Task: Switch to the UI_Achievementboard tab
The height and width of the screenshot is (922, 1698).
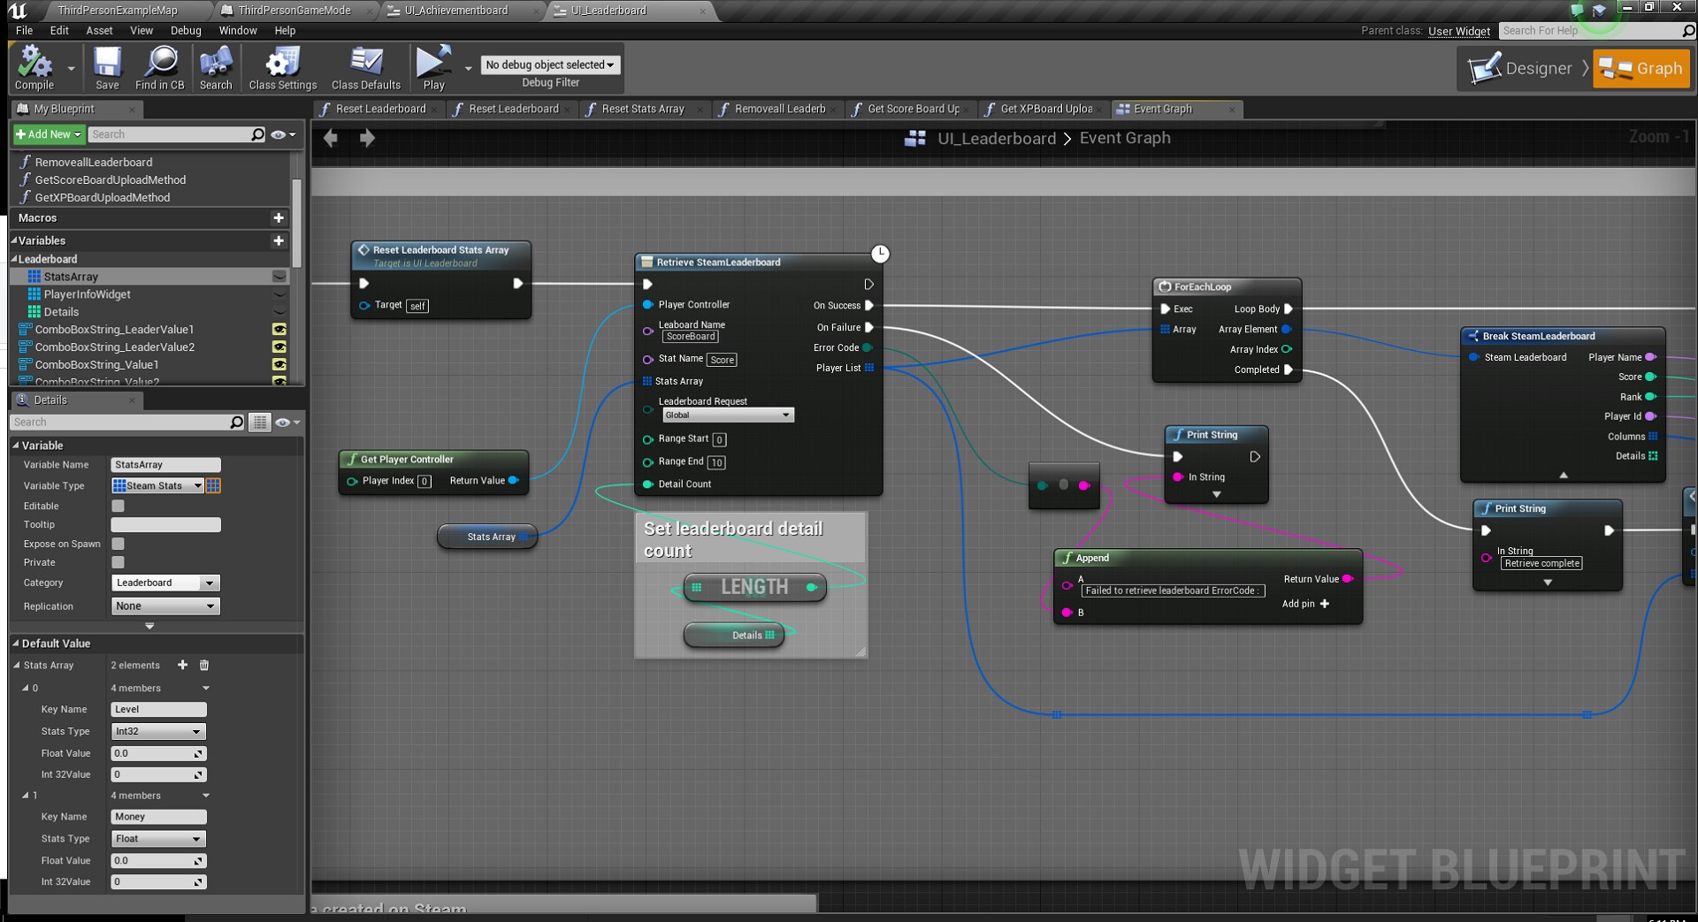Action: (x=455, y=11)
